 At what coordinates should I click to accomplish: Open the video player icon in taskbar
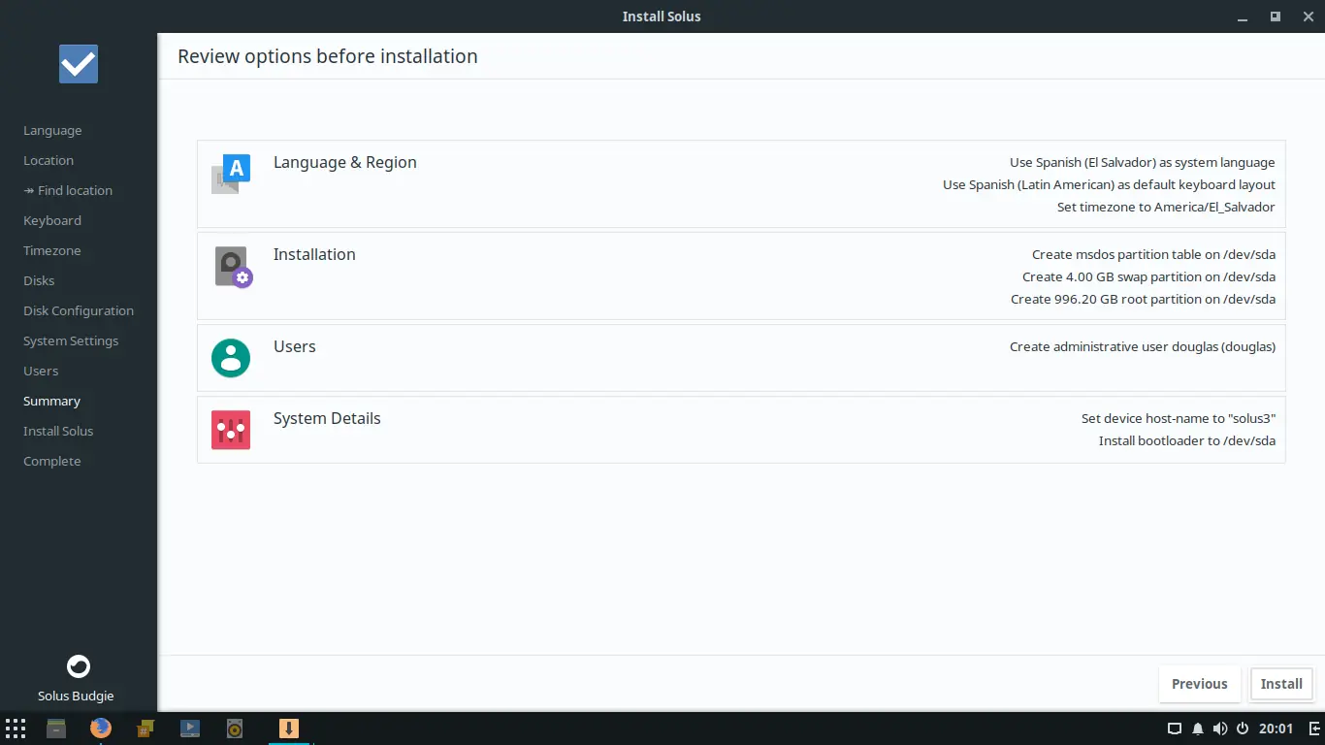point(190,729)
